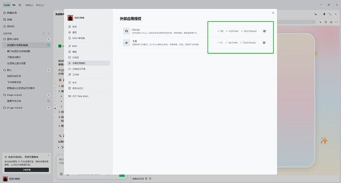Add task to first project folder
The height and width of the screenshot is (183, 341).
click(48, 39)
